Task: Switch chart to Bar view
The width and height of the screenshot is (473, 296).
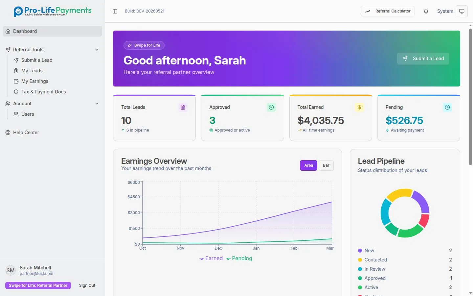Action: [326, 165]
